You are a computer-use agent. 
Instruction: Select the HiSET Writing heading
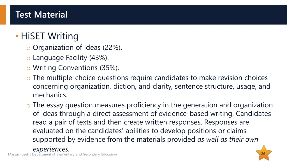pos(50,36)
